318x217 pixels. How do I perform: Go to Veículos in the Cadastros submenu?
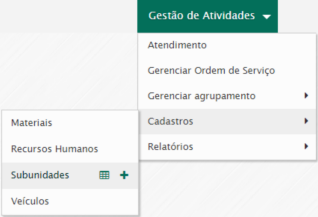click(x=30, y=201)
